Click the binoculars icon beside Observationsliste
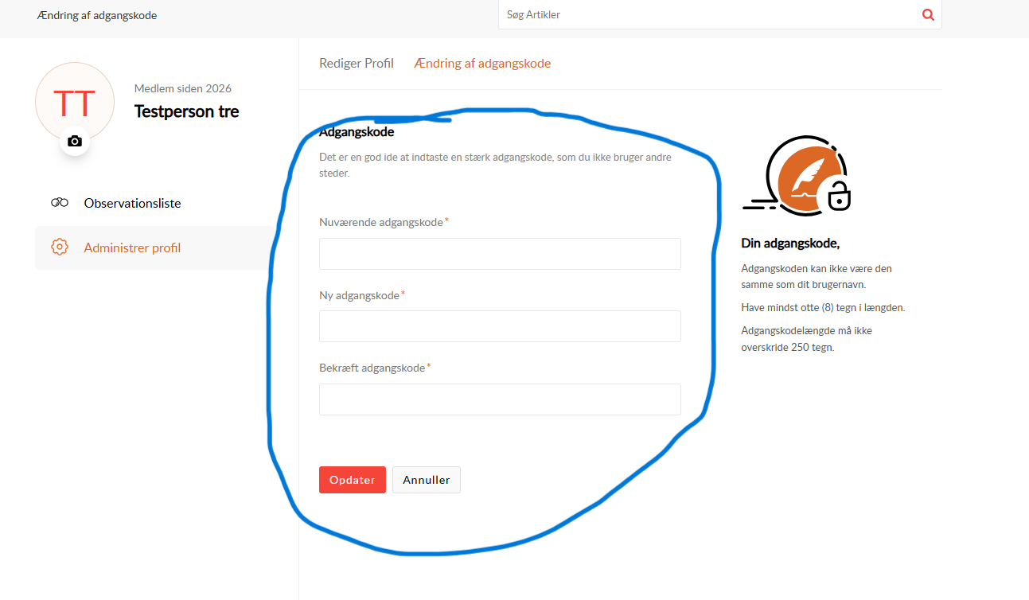Viewport: 1029px width, 600px height. (60, 203)
